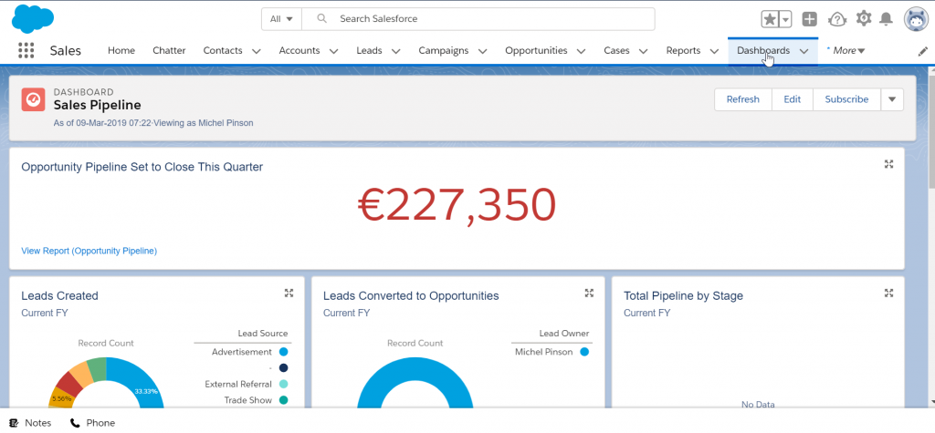Click the External Referral legend color dot
Screen dimensions: 935x433
tap(283, 384)
